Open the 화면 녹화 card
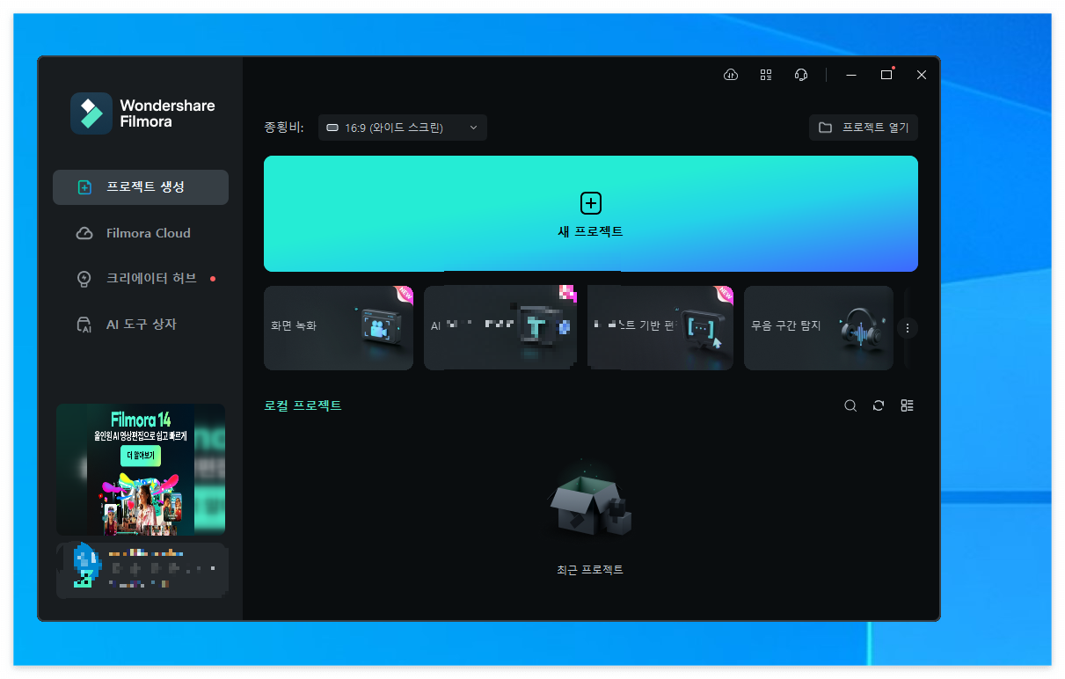The width and height of the screenshot is (1065, 679). click(x=339, y=328)
